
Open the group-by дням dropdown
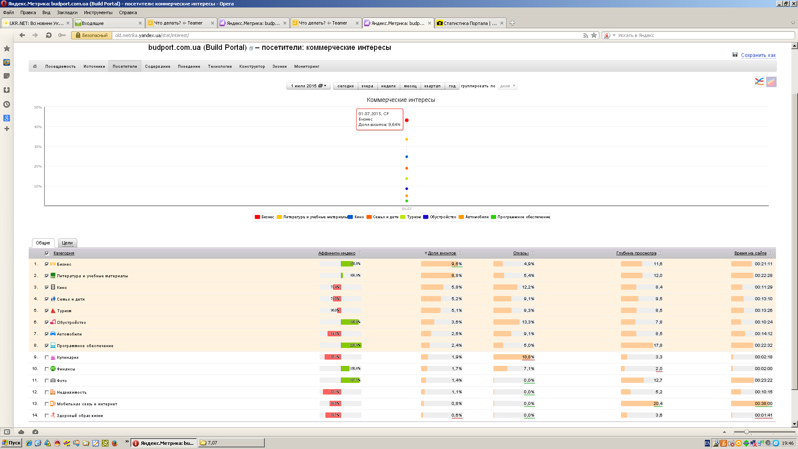click(x=507, y=86)
